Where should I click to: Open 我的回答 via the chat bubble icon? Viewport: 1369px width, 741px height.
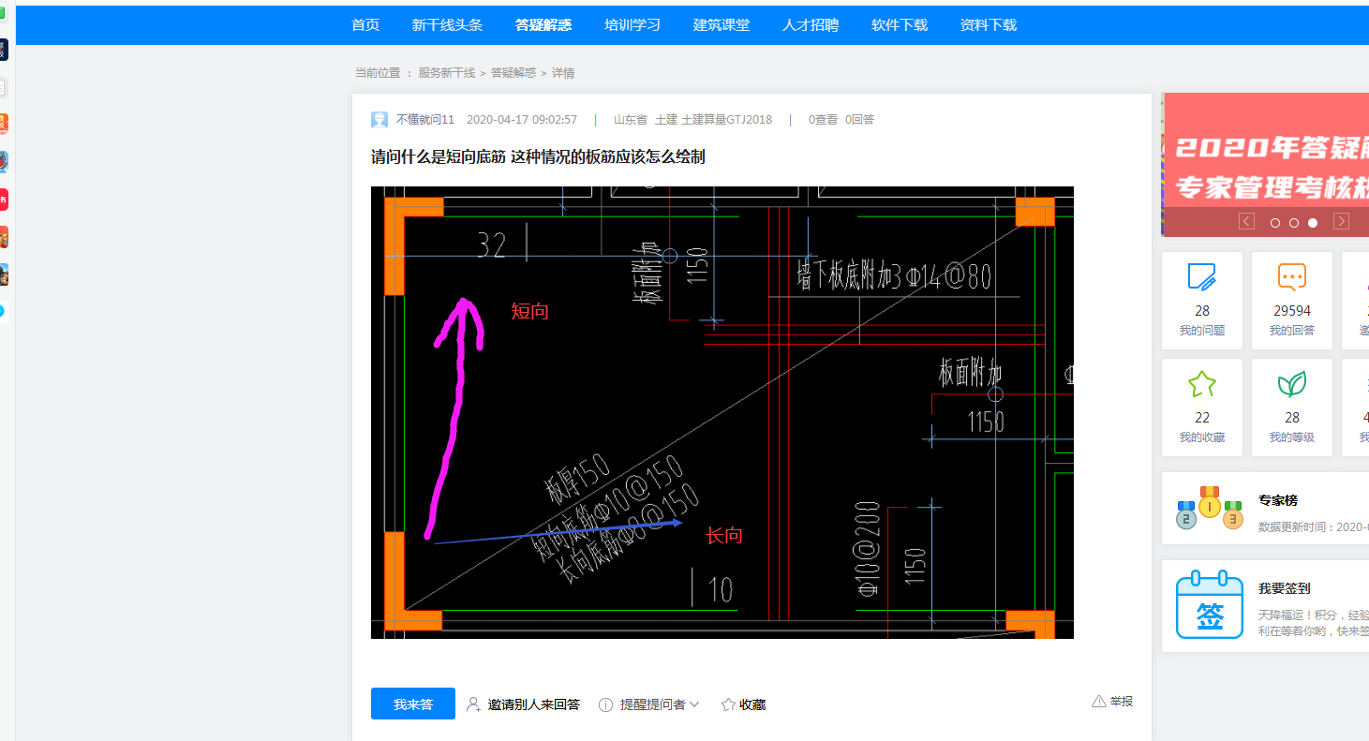(x=1292, y=277)
